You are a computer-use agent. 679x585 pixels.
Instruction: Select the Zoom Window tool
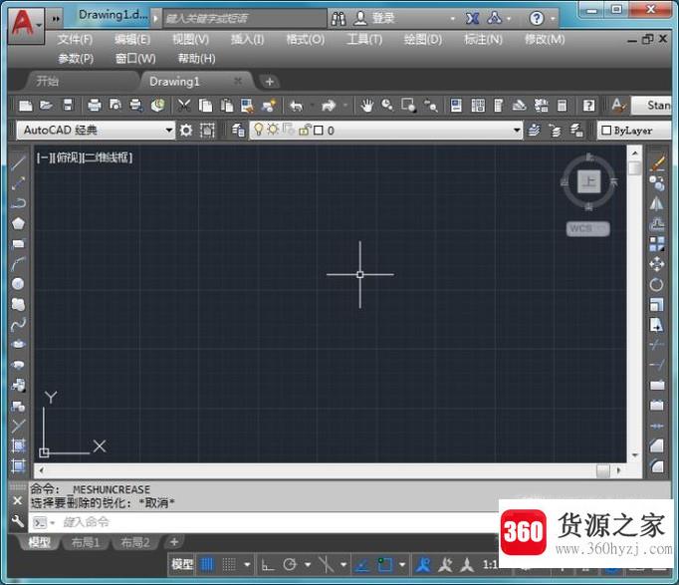(x=408, y=106)
